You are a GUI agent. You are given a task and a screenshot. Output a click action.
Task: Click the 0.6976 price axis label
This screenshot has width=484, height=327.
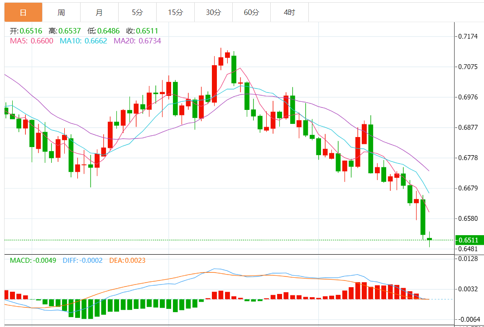469,97
